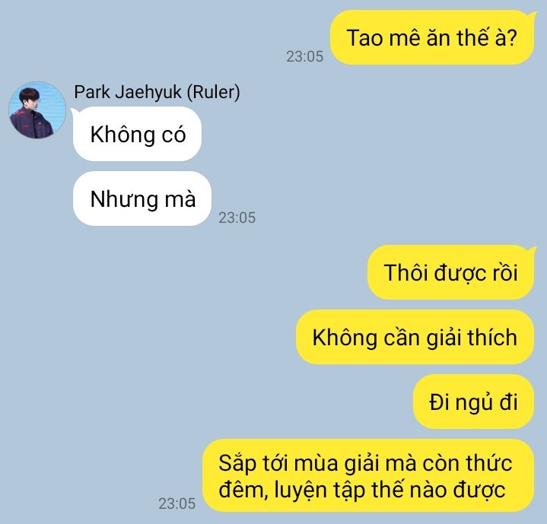This screenshot has height=524, width=547.
Task: Select the 'Đi ngủ đi' message bubble
Action: [x=474, y=402]
